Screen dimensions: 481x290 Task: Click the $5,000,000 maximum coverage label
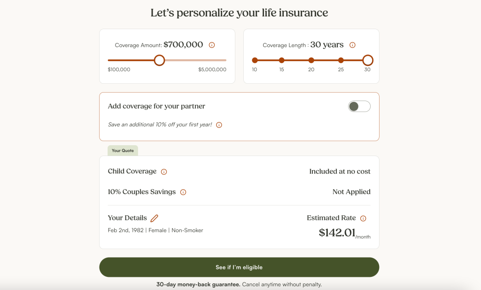(x=212, y=70)
